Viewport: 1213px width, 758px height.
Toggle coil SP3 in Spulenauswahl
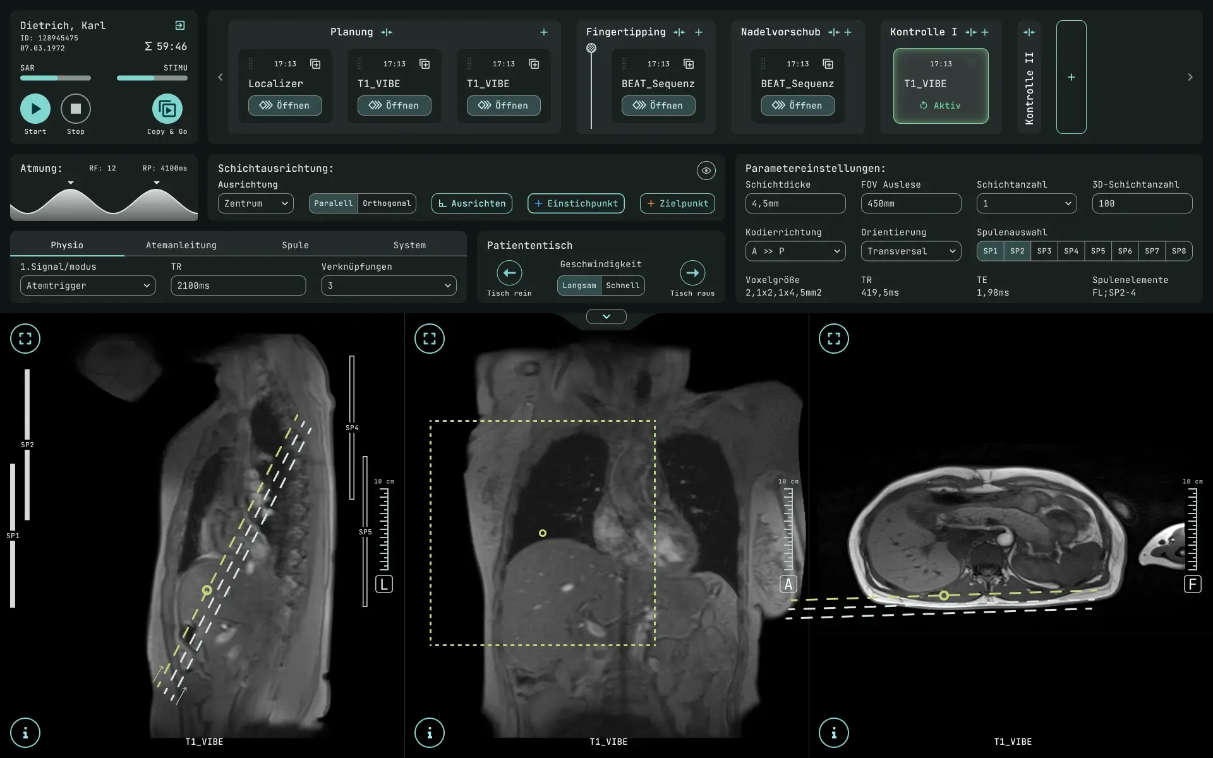[1044, 251]
